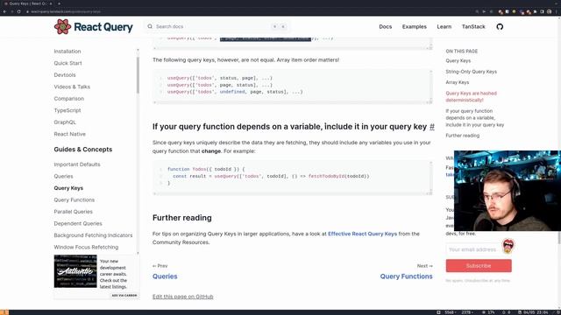Open Comparison sidebar page
The image size is (561, 315).
point(68,99)
